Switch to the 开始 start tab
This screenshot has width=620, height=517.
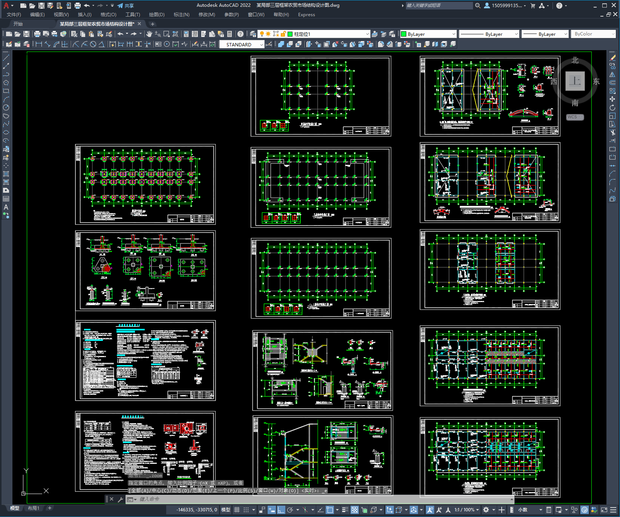[18, 24]
